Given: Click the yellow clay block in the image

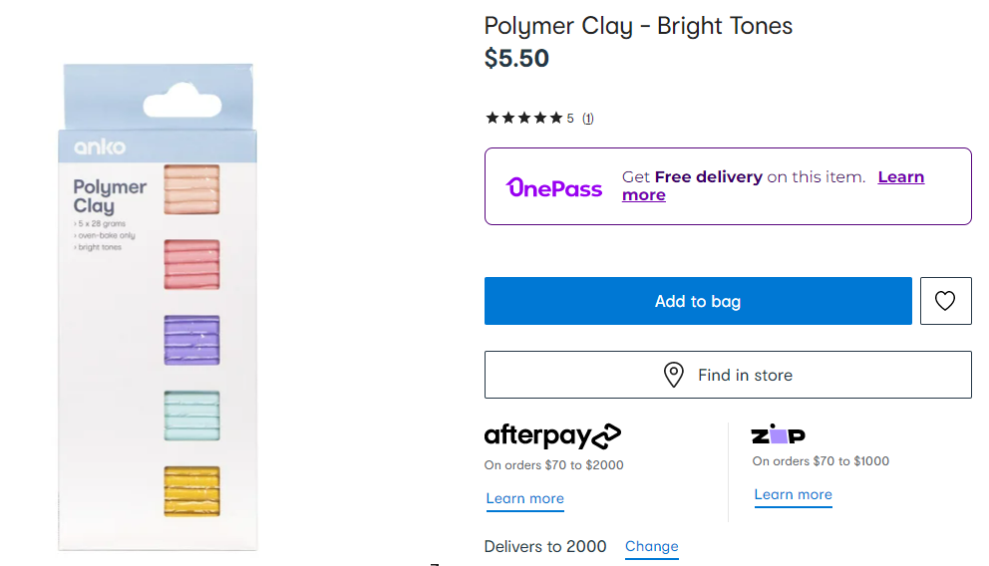Looking at the screenshot, I should coord(191,490).
